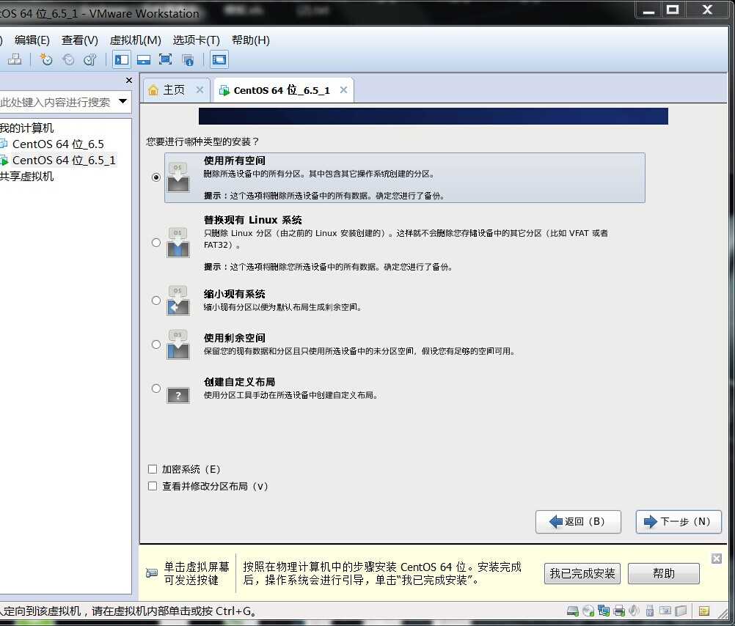Select the '使用所有空间' radio button
The width and height of the screenshot is (735, 626).
point(156,177)
